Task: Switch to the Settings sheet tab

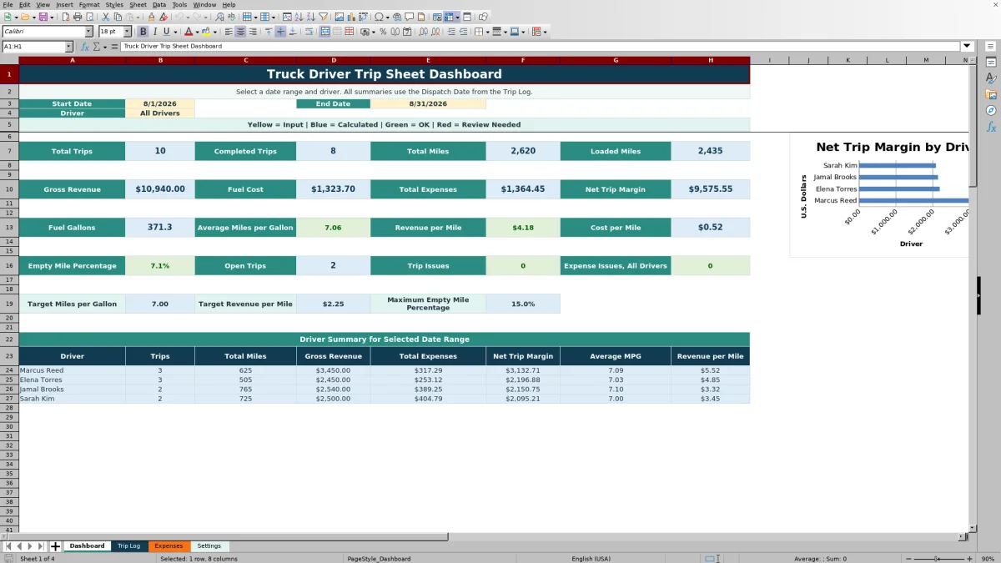Action: point(209,546)
